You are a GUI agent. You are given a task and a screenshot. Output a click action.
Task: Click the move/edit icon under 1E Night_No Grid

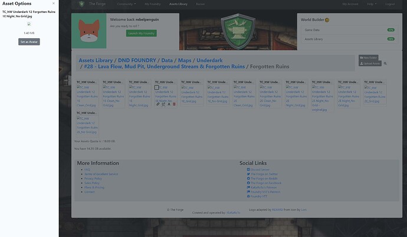point(163,104)
